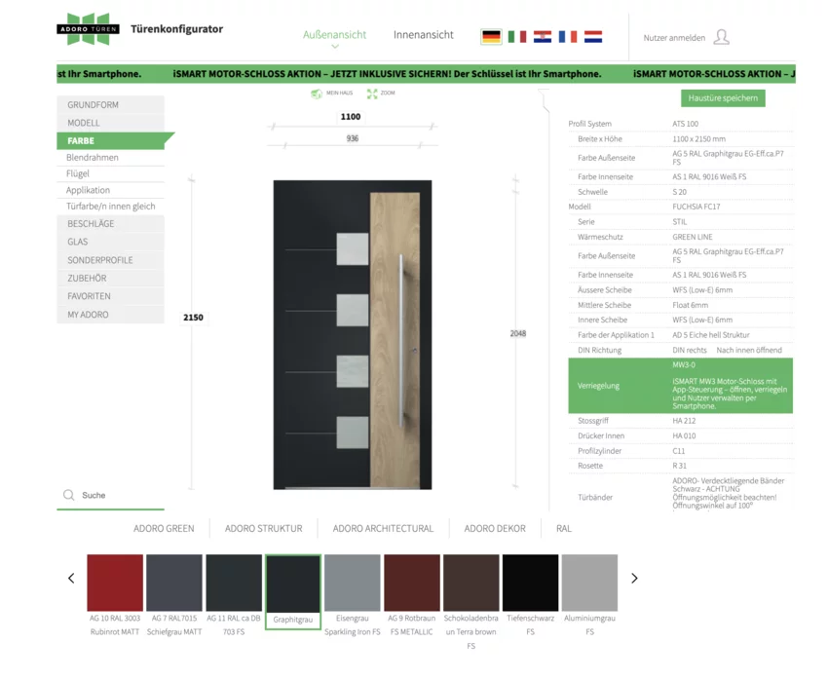Click the Modell FUCHSIA FC17 row
828x680 pixels.
click(x=680, y=207)
